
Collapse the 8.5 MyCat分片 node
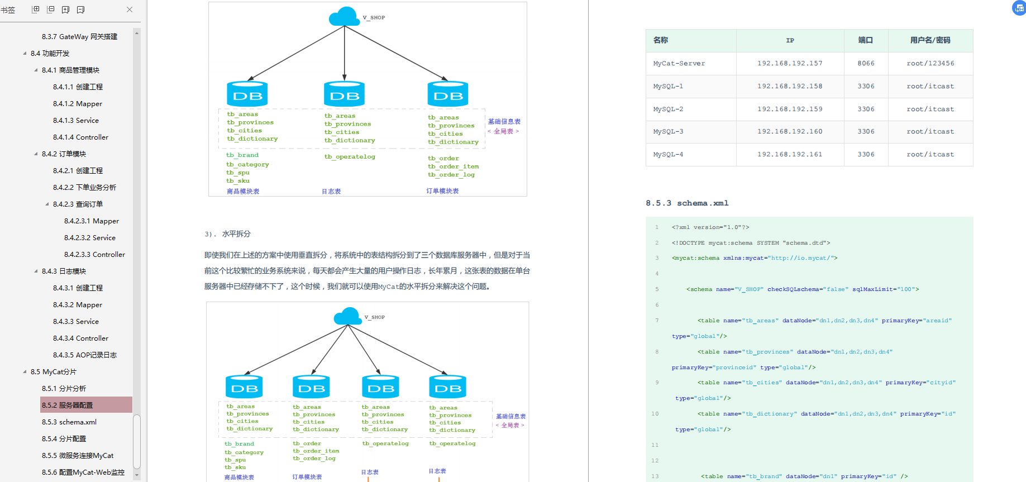point(25,371)
